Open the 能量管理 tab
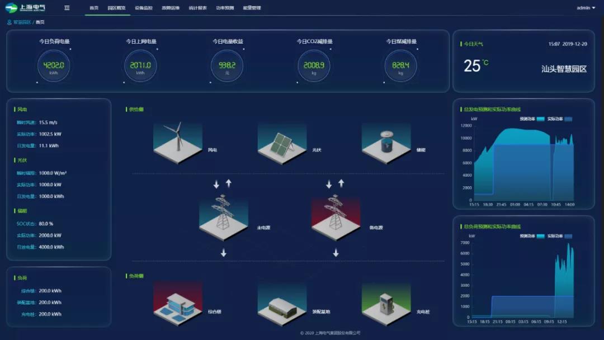This screenshot has height=340, width=604. pos(252,8)
